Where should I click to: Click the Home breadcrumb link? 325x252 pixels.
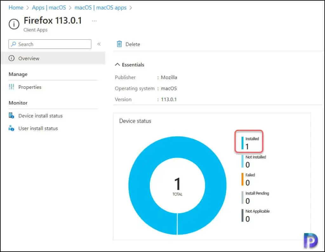[16, 8]
